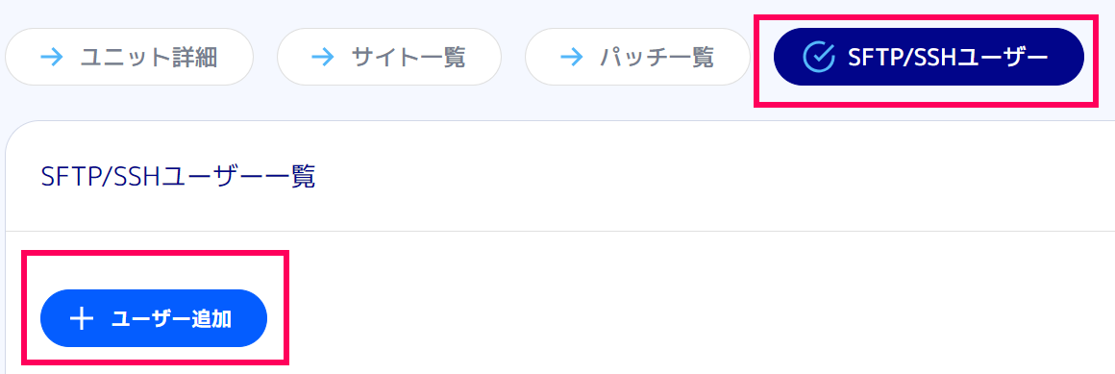Click the ユーザー追加 text on blue button
Screen dimensions: 1115x374
[171, 319]
